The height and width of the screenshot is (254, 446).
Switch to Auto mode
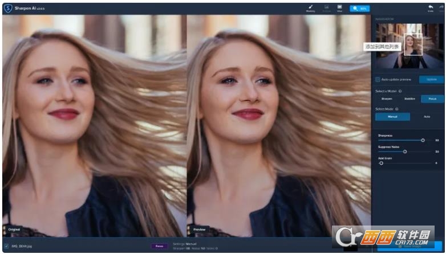pyautogui.click(x=427, y=117)
